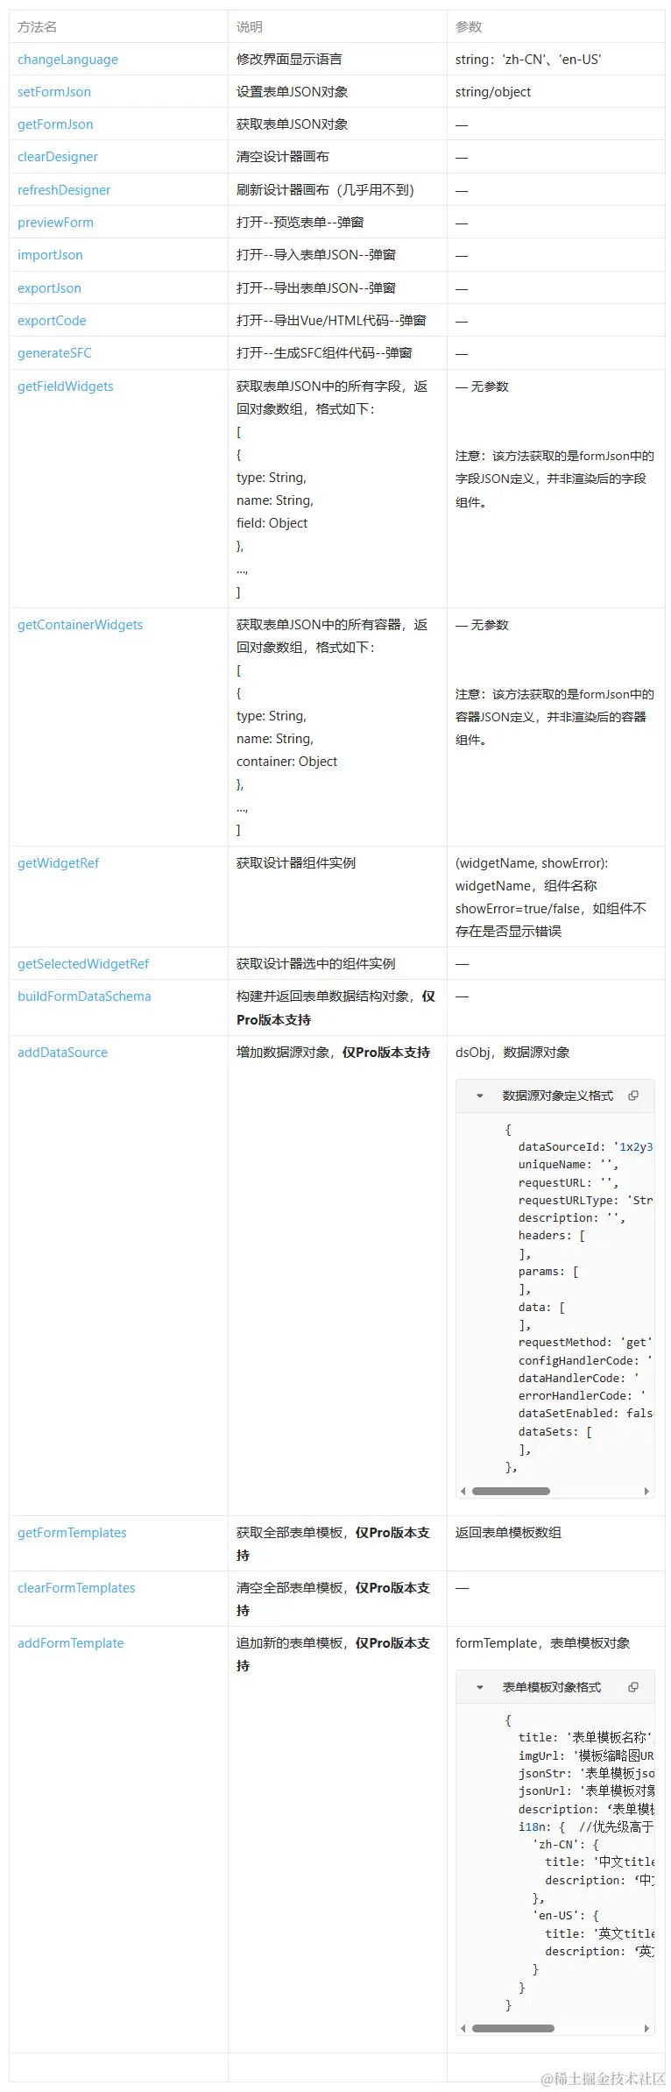Open the addDataSource method link

tap(62, 1053)
